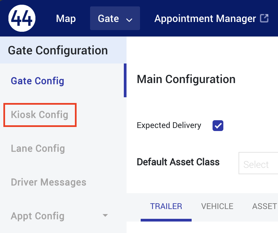278x233 pixels.
Task: Click the Appointment Manager link
Action: click(203, 19)
